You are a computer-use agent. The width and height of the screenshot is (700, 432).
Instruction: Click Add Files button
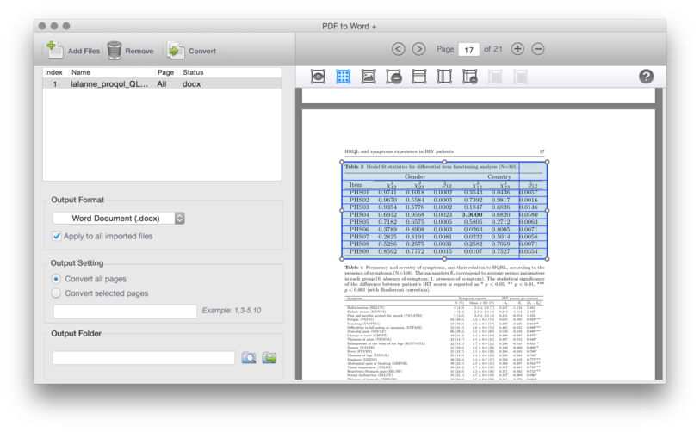tap(72, 51)
